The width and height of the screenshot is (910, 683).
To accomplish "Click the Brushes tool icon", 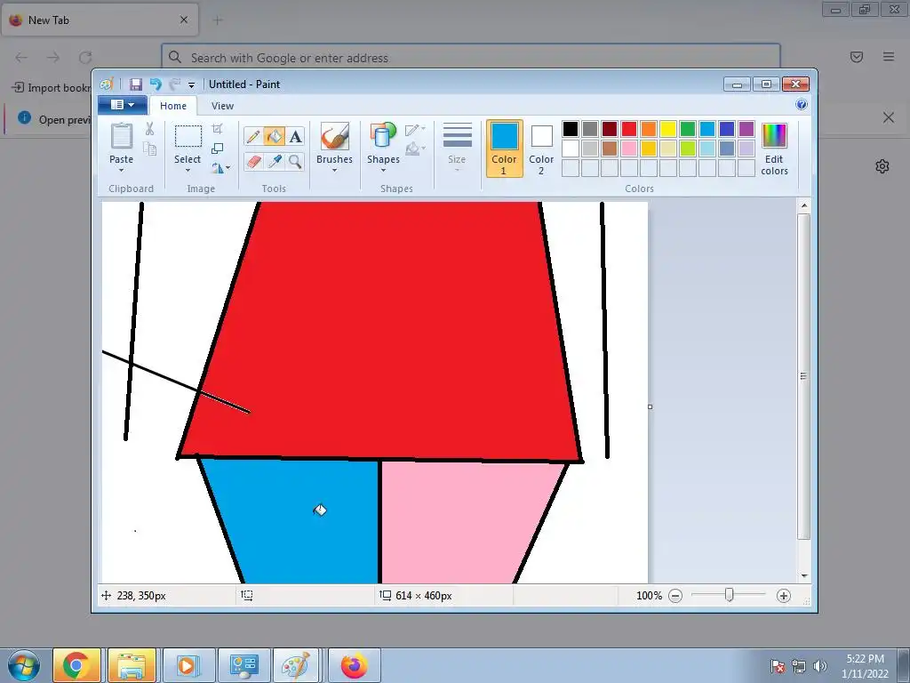I will click(x=334, y=136).
